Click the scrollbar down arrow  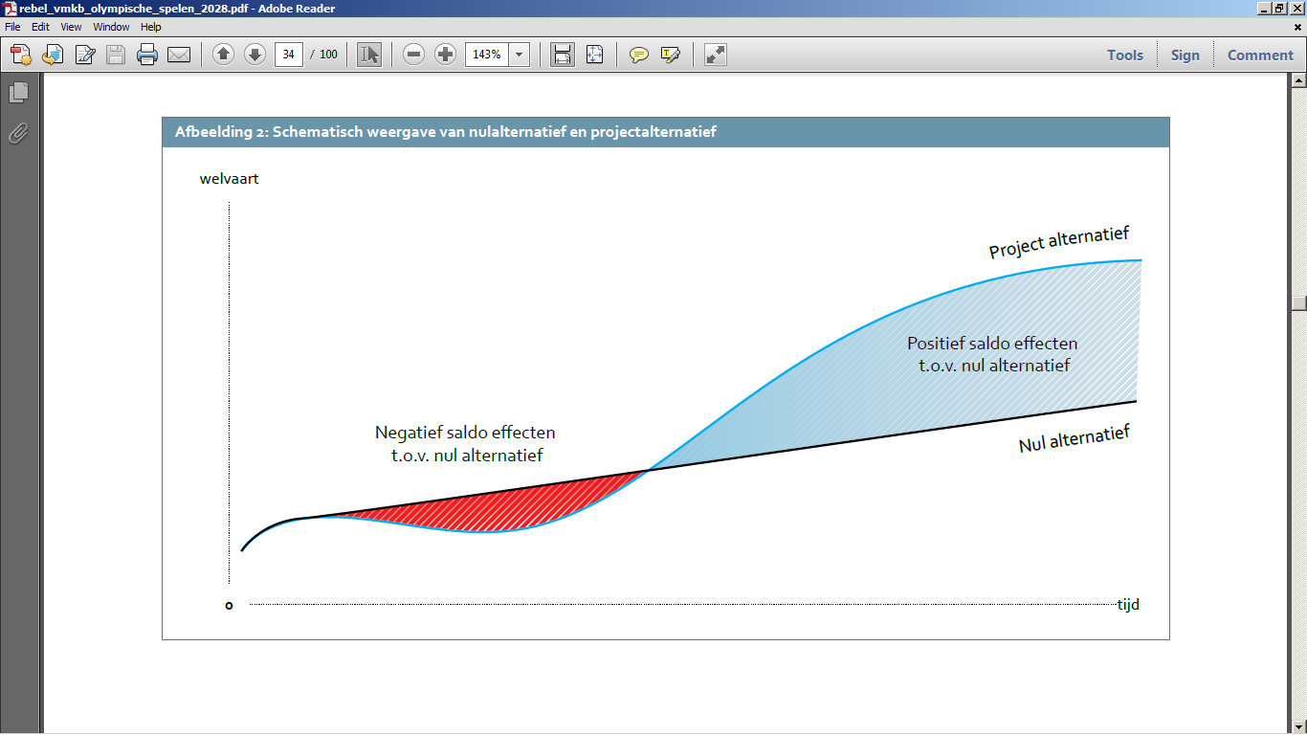point(1298,726)
